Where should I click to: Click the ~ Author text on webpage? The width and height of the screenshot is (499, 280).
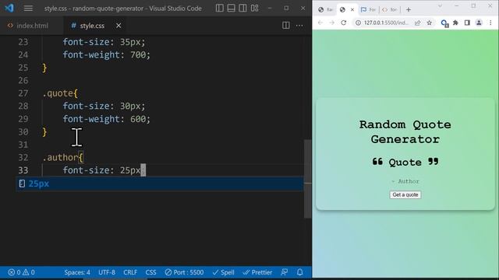point(405,181)
